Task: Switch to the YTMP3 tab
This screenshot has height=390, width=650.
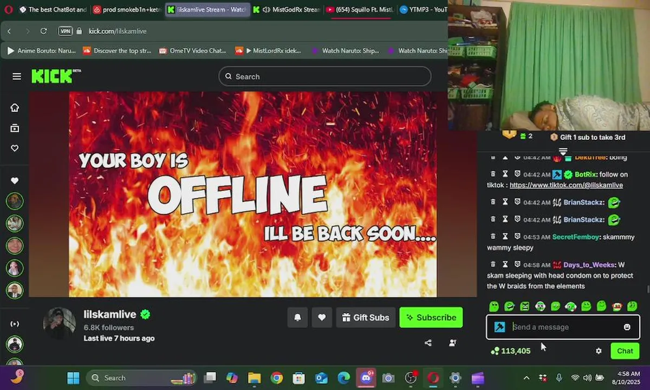Action: (422, 9)
